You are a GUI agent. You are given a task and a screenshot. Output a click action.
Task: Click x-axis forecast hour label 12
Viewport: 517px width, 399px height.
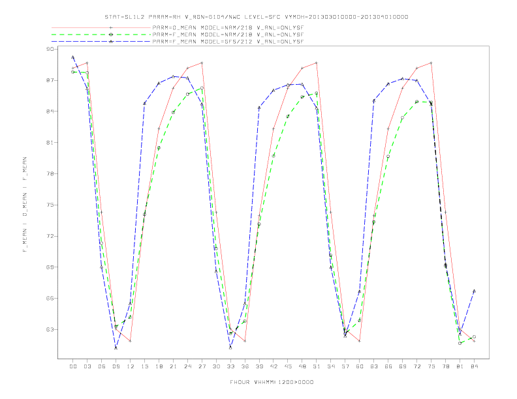click(x=131, y=366)
